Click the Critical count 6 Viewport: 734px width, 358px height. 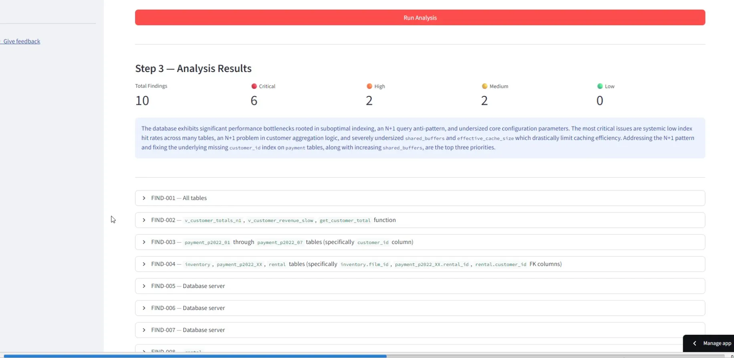(254, 100)
